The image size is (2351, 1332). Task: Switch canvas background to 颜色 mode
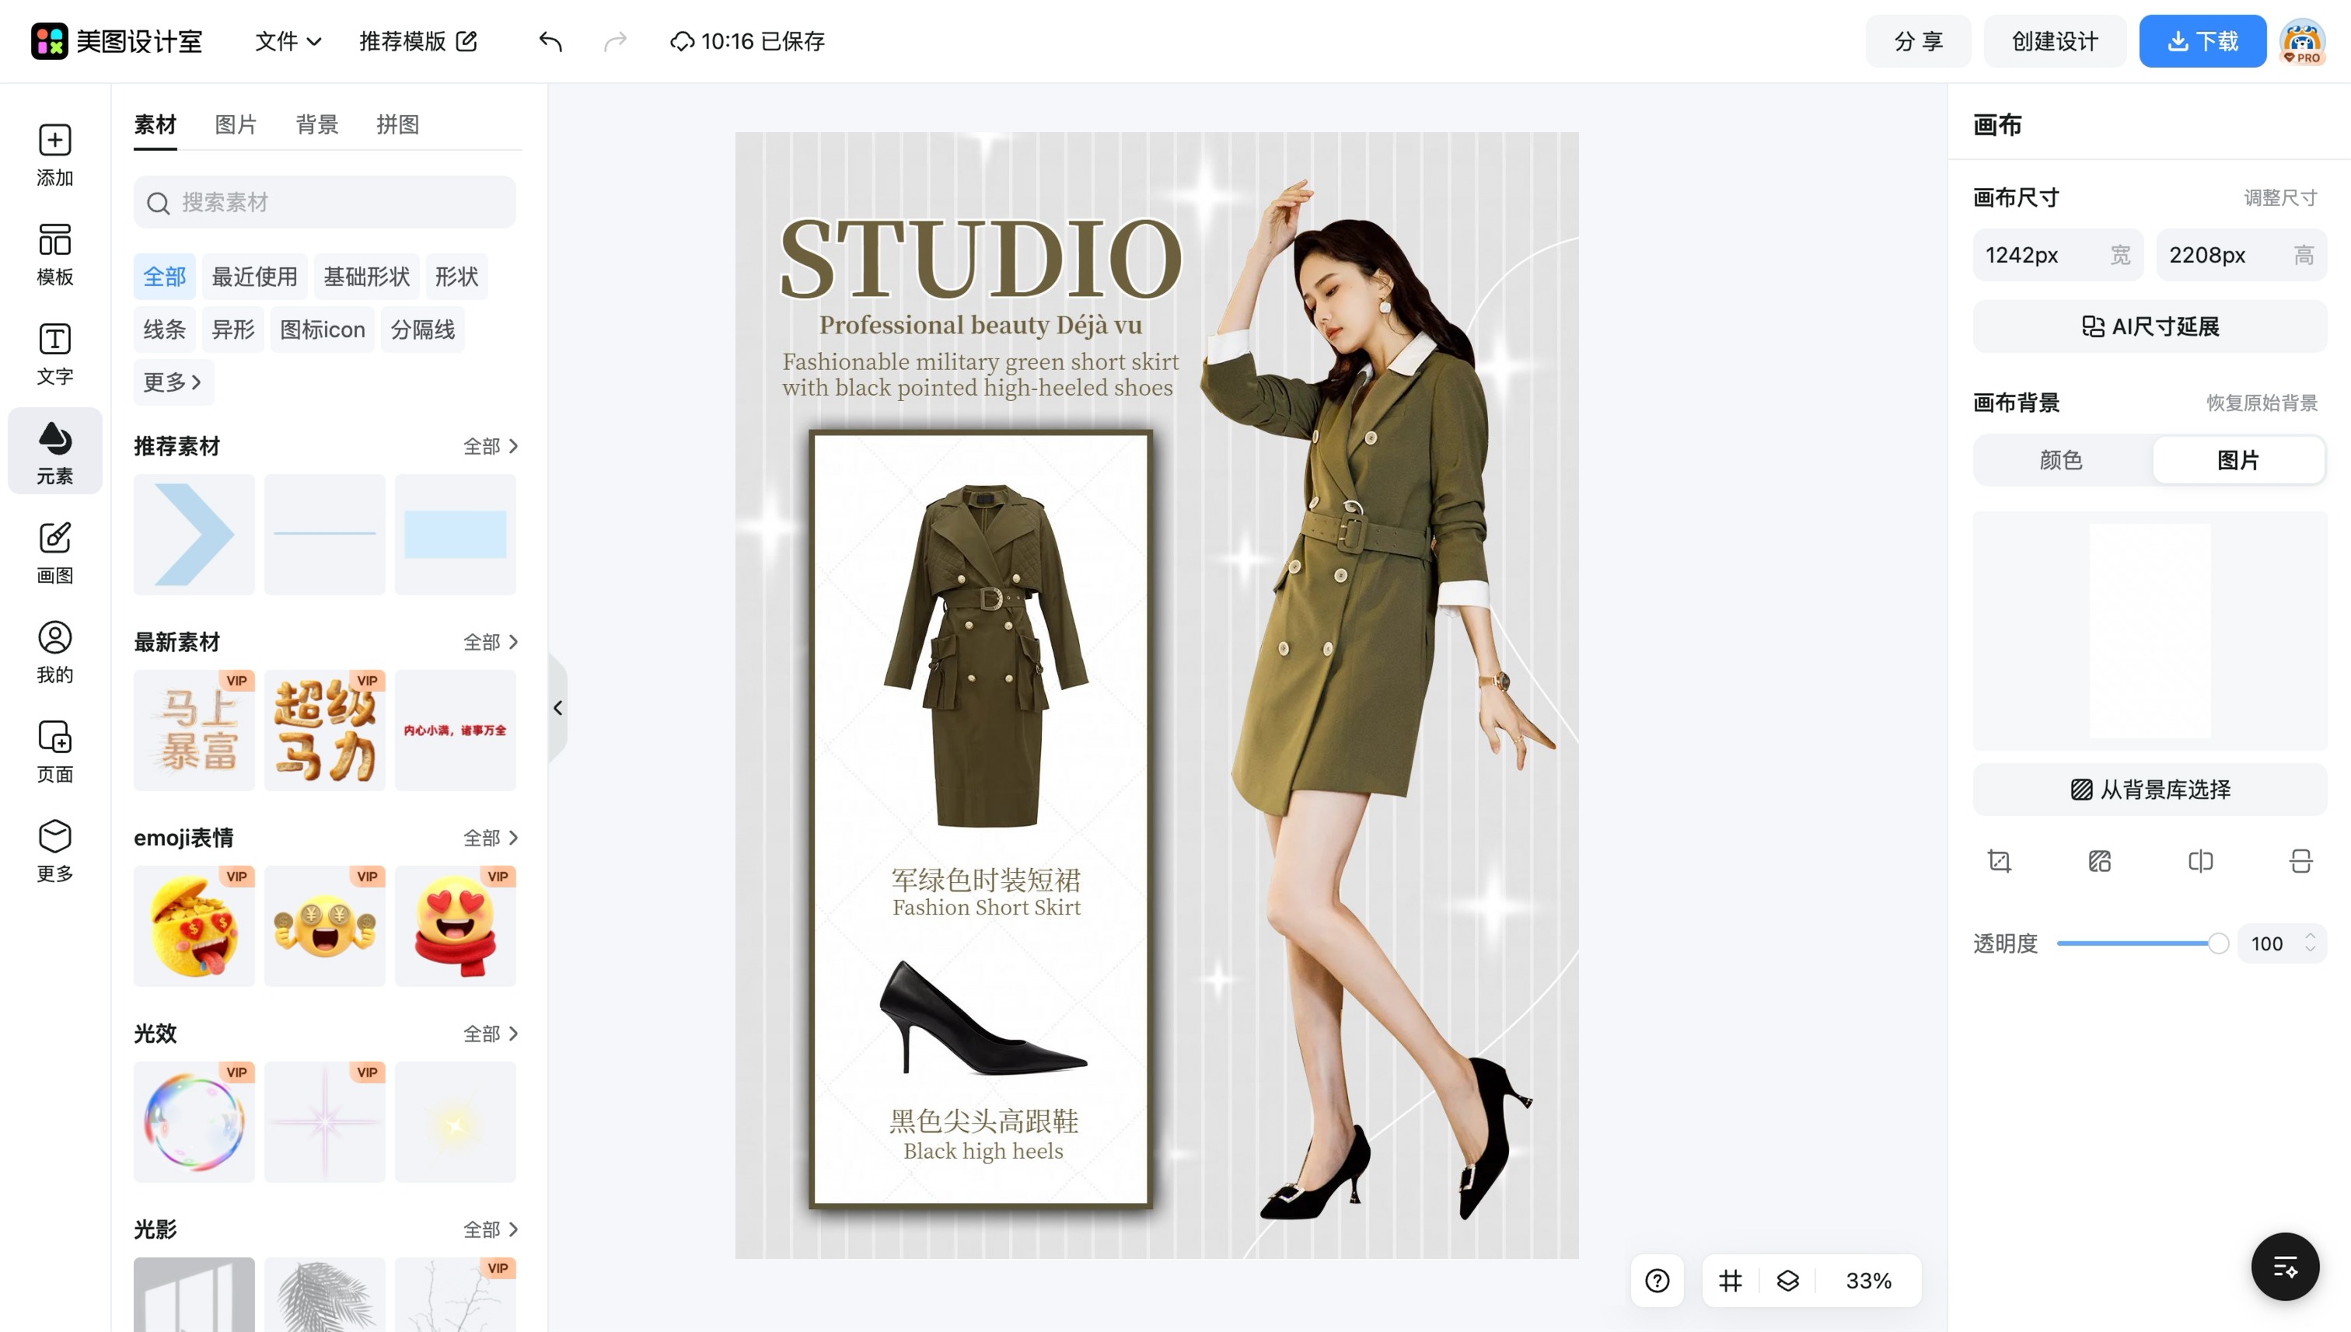click(2061, 459)
